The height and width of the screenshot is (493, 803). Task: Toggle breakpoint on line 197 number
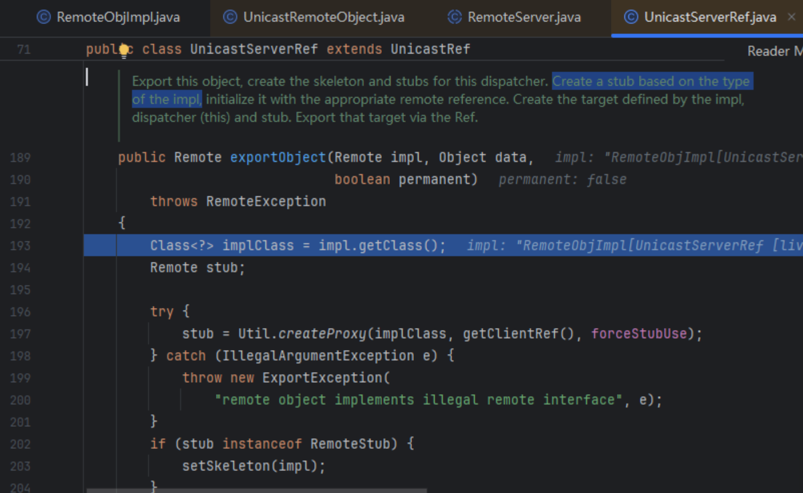pyautogui.click(x=20, y=333)
